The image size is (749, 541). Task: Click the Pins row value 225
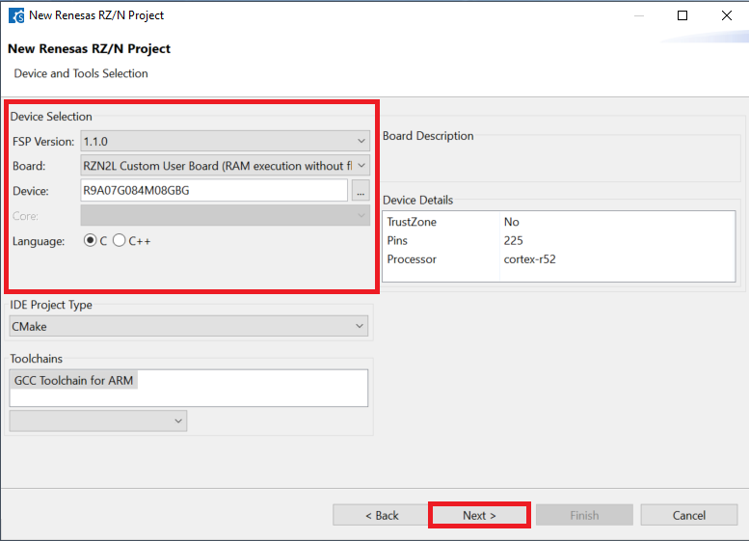(514, 240)
